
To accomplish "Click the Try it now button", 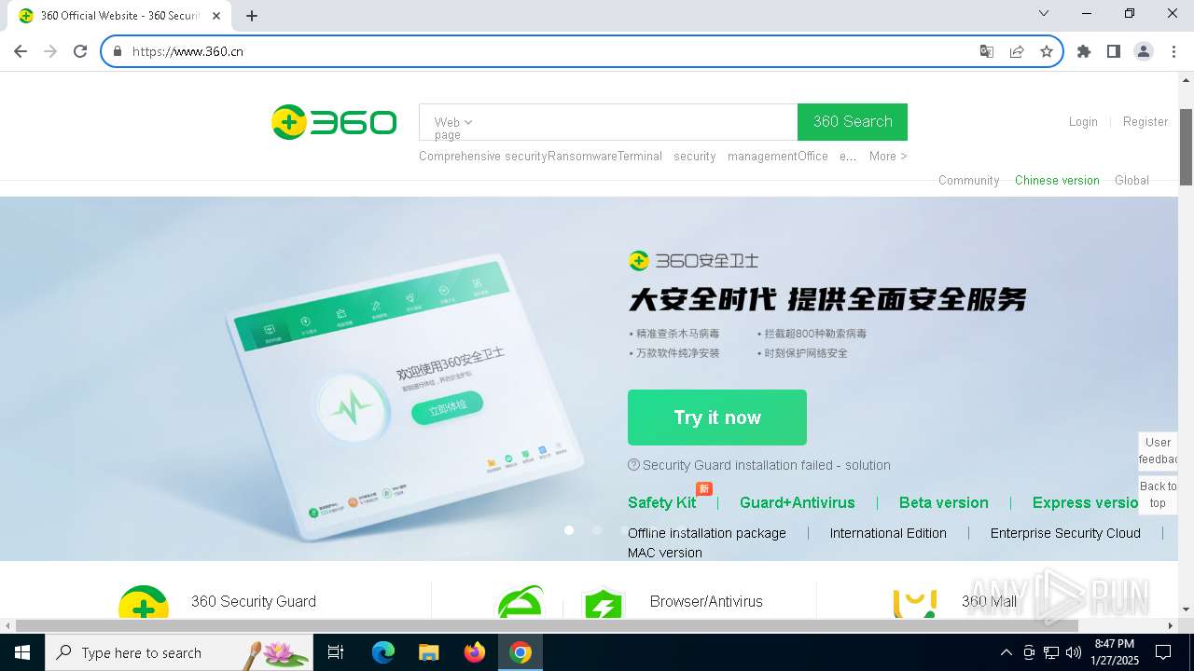I will pyautogui.click(x=717, y=418).
